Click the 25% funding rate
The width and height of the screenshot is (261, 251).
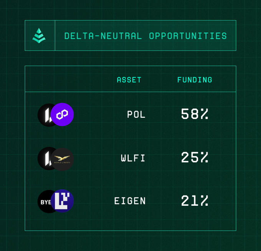[x=194, y=158]
